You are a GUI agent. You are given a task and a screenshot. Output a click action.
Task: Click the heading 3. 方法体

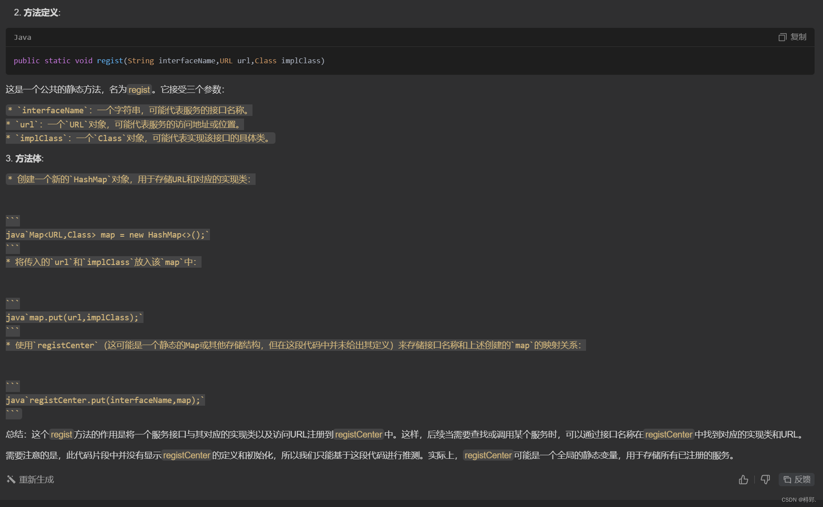[25, 158]
